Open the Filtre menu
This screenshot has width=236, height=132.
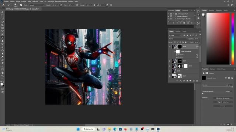pos(41,1)
